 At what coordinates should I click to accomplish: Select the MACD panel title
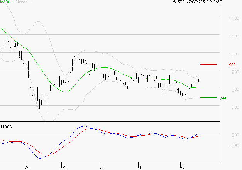point(7,126)
